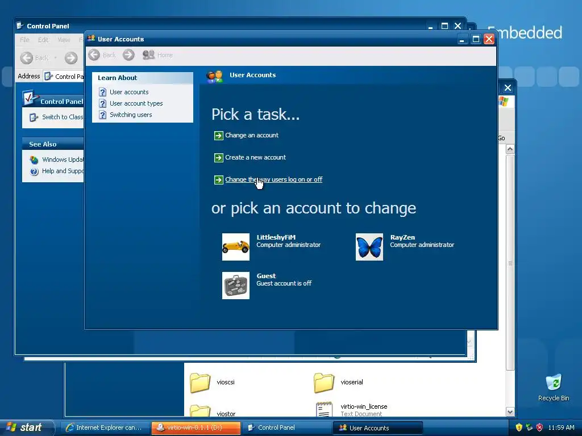Click the Go button in background window

coord(501,138)
